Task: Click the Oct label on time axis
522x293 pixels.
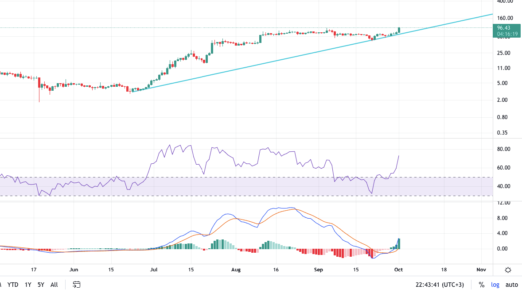Action: coord(398,270)
